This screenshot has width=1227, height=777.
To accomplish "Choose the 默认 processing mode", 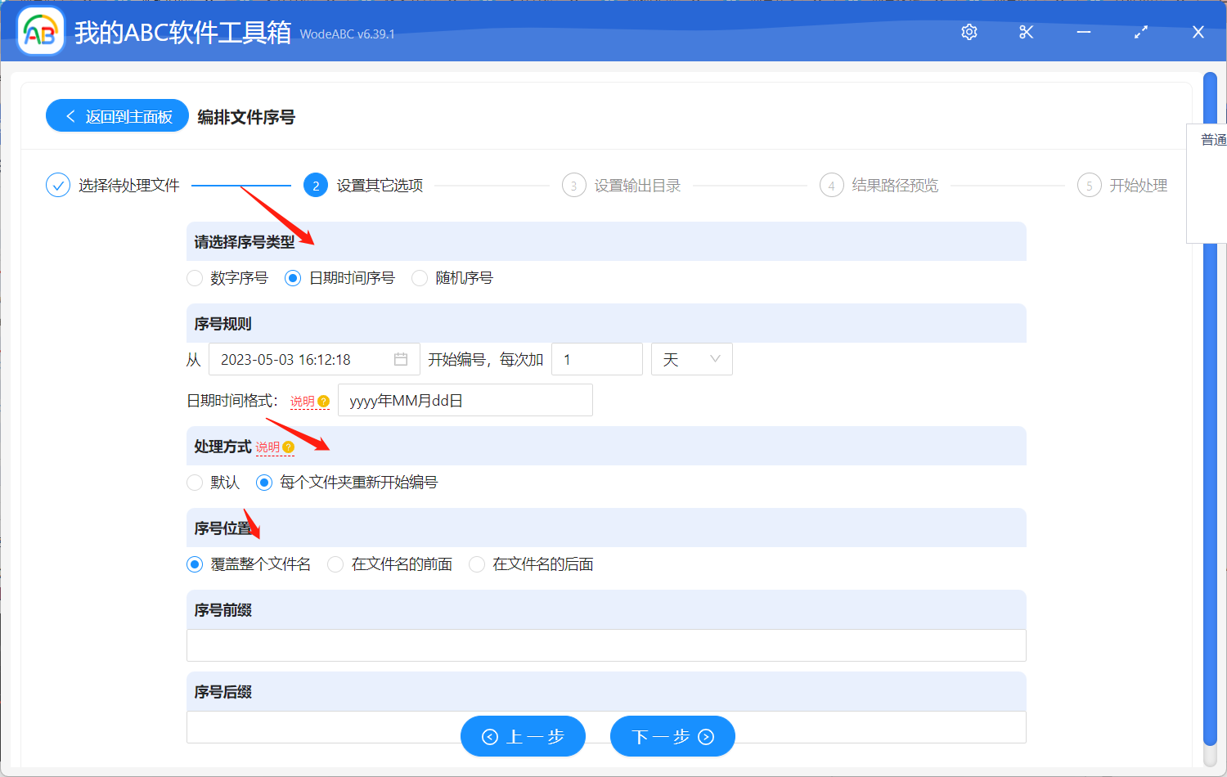I will [x=195, y=483].
